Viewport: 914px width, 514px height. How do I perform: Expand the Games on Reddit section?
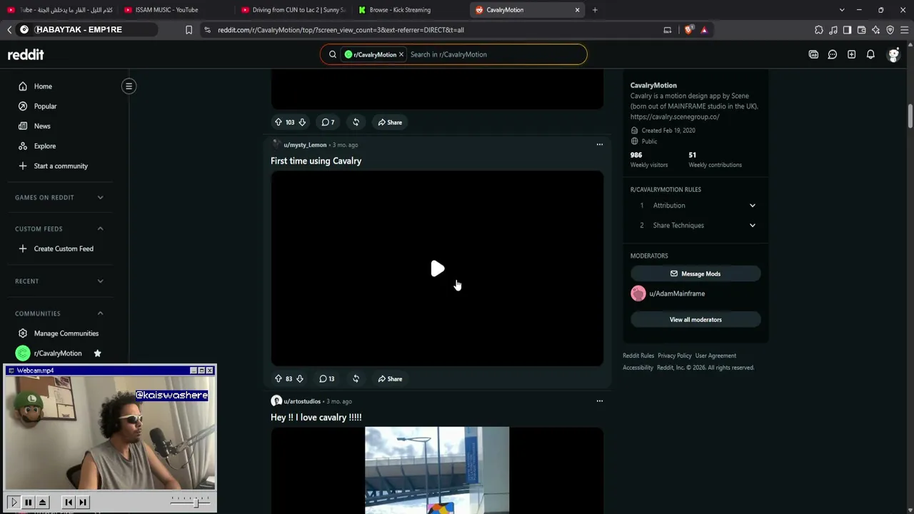click(59, 197)
